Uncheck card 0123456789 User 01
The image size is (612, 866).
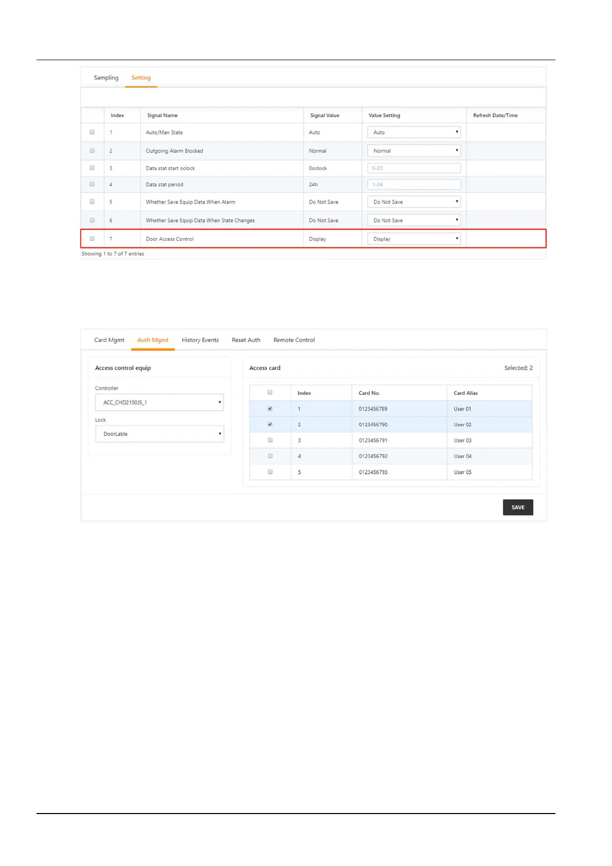pos(270,409)
